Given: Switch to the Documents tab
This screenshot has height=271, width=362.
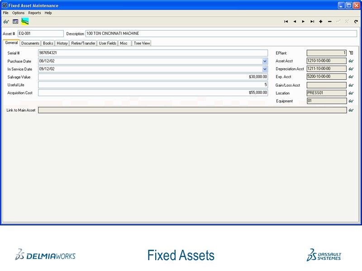Looking at the screenshot, I should click(x=30, y=43).
